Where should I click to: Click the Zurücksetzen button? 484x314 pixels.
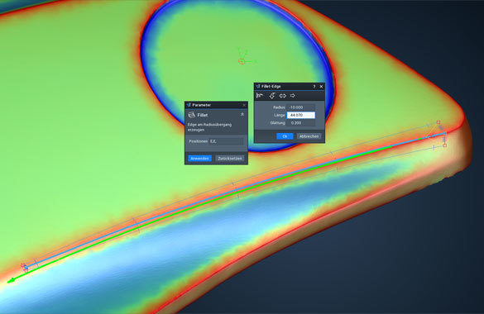tap(230, 159)
